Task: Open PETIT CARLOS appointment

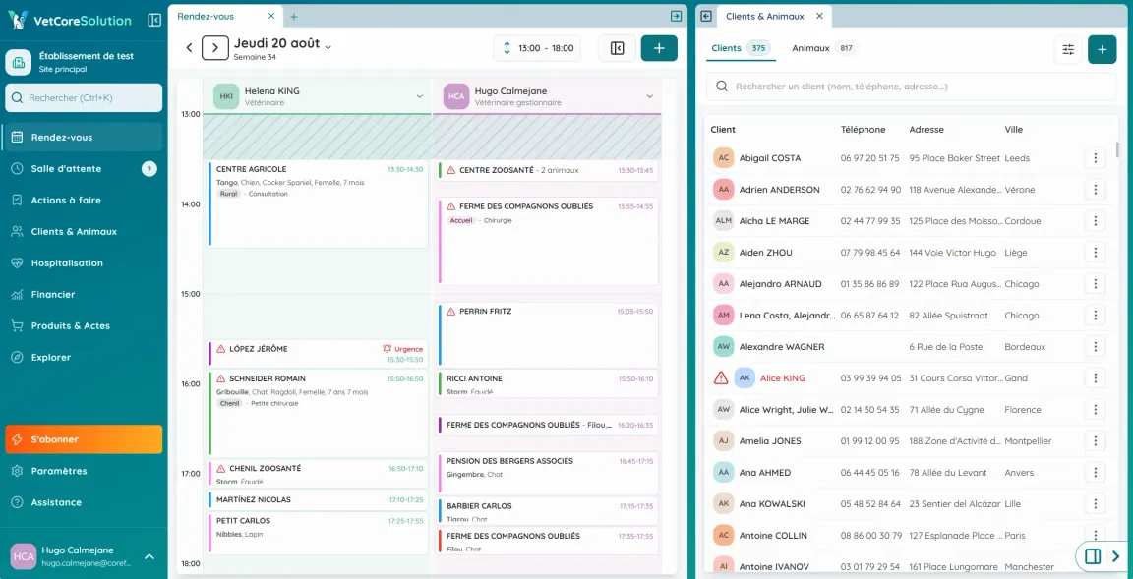Action: coord(318,532)
